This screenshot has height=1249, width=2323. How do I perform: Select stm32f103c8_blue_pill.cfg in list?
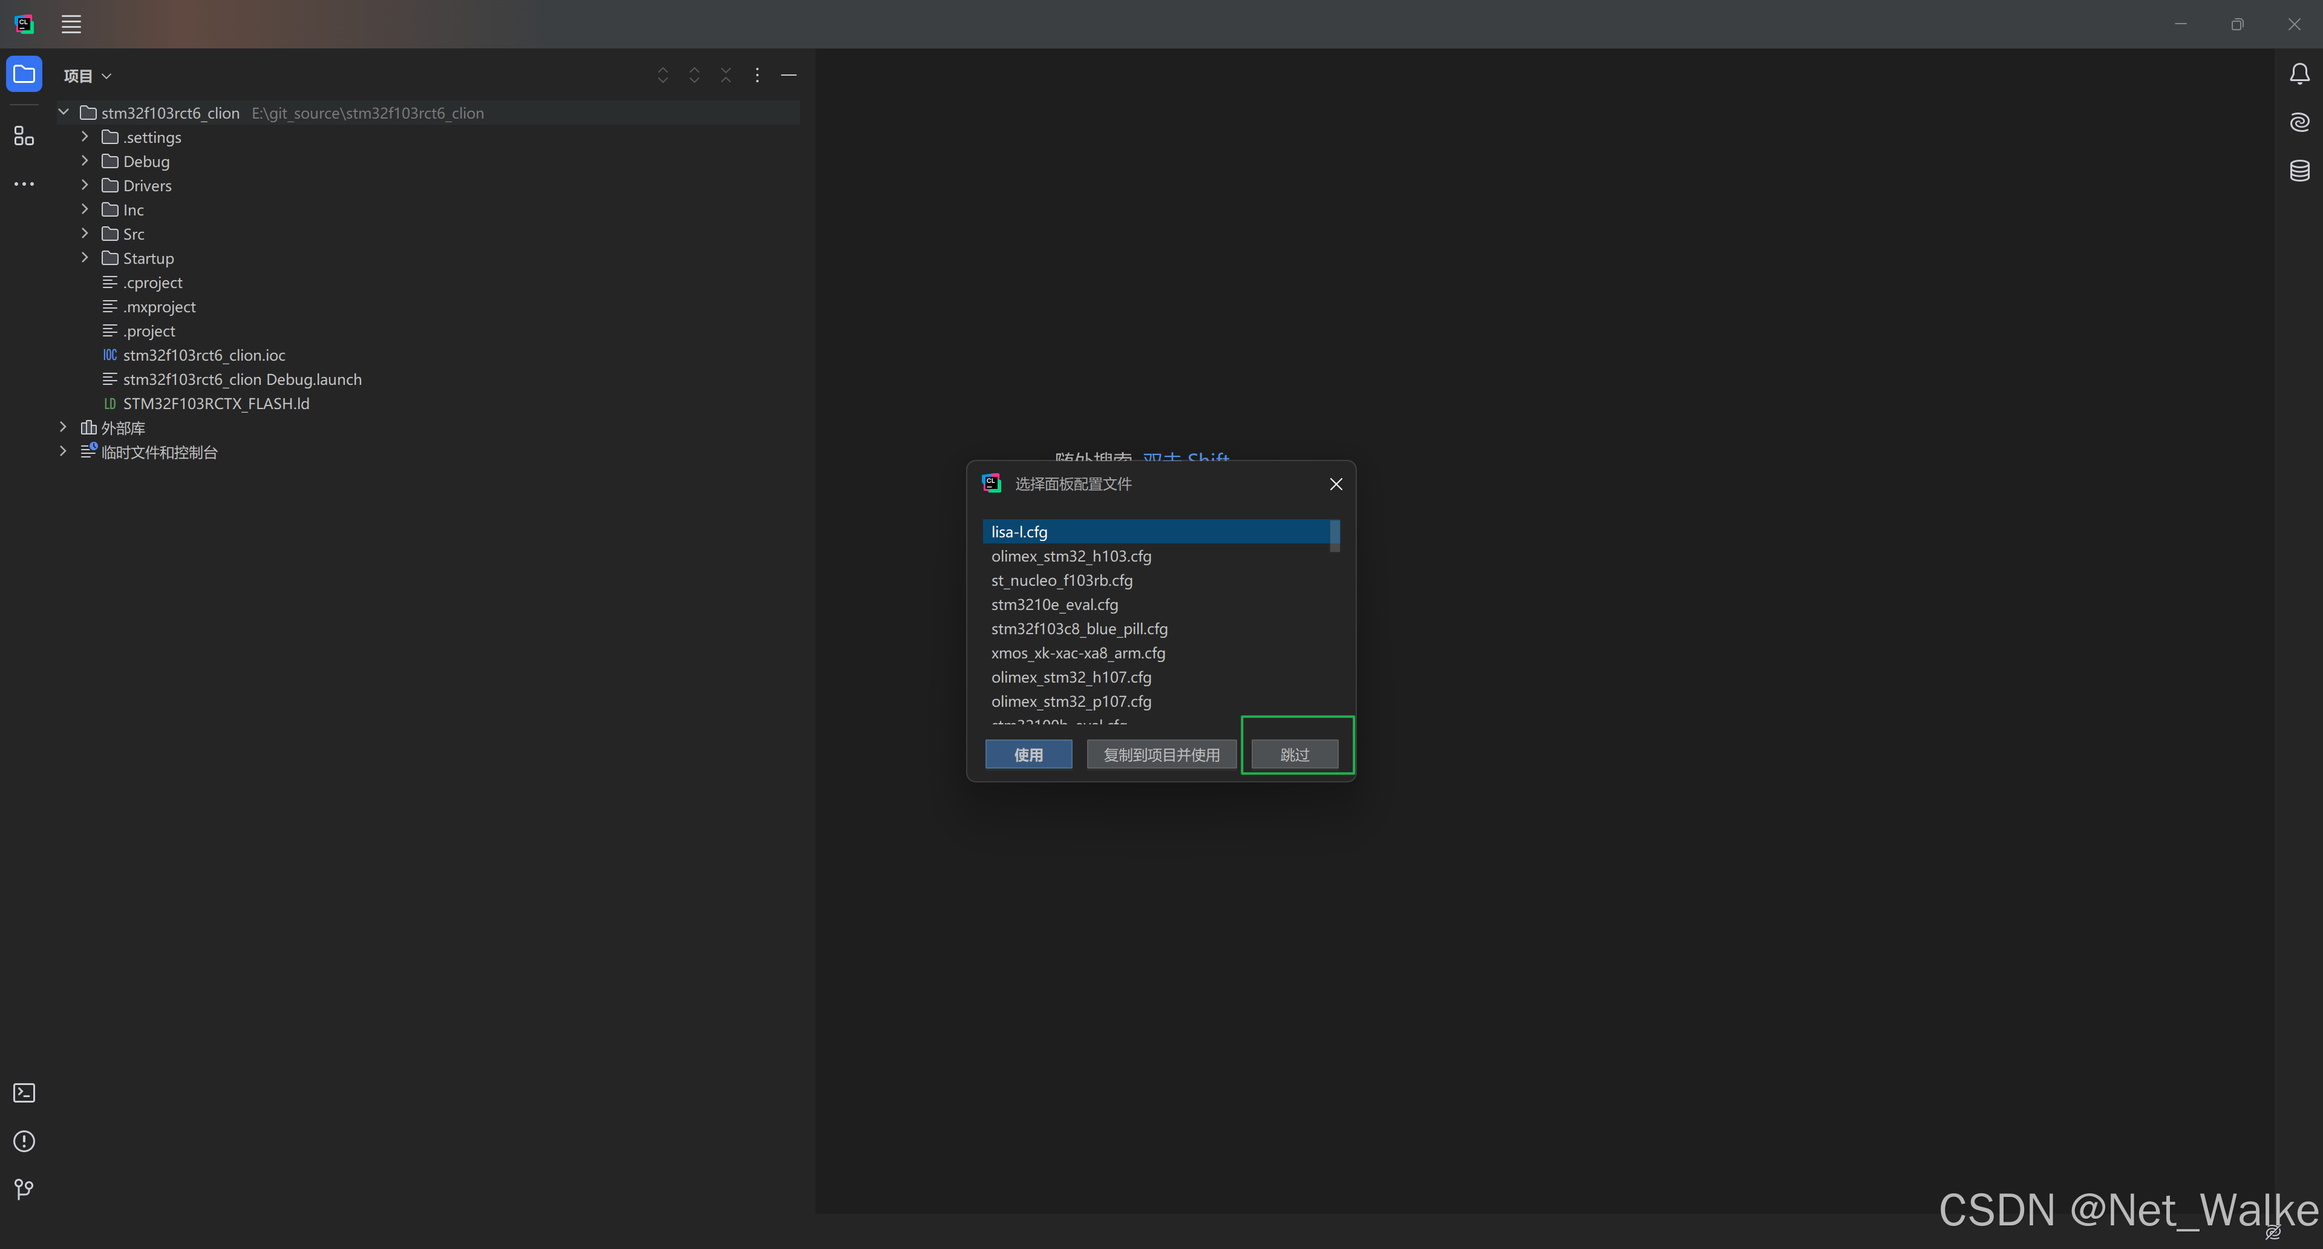click(1079, 629)
